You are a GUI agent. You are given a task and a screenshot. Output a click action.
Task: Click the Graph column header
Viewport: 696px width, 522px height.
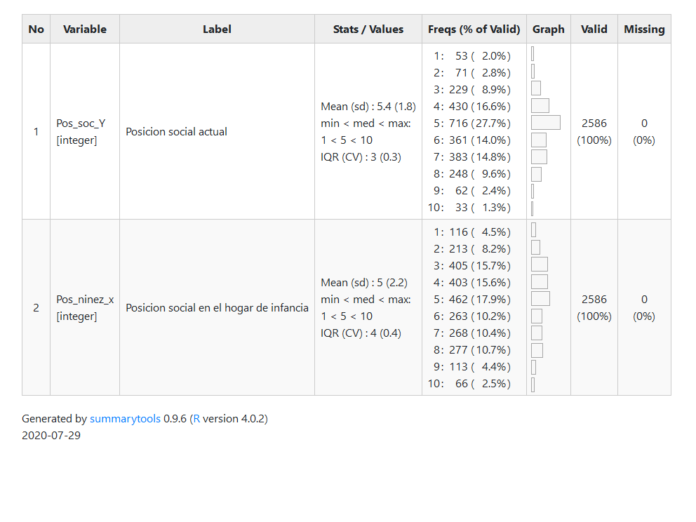click(x=549, y=29)
